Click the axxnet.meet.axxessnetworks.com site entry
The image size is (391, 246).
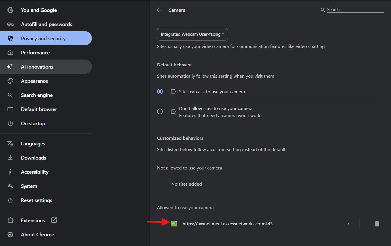point(227,224)
